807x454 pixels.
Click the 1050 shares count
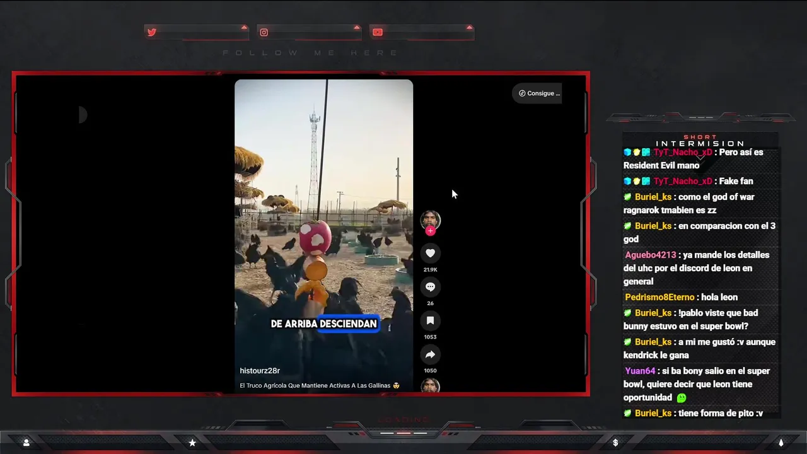pyautogui.click(x=430, y=371)
